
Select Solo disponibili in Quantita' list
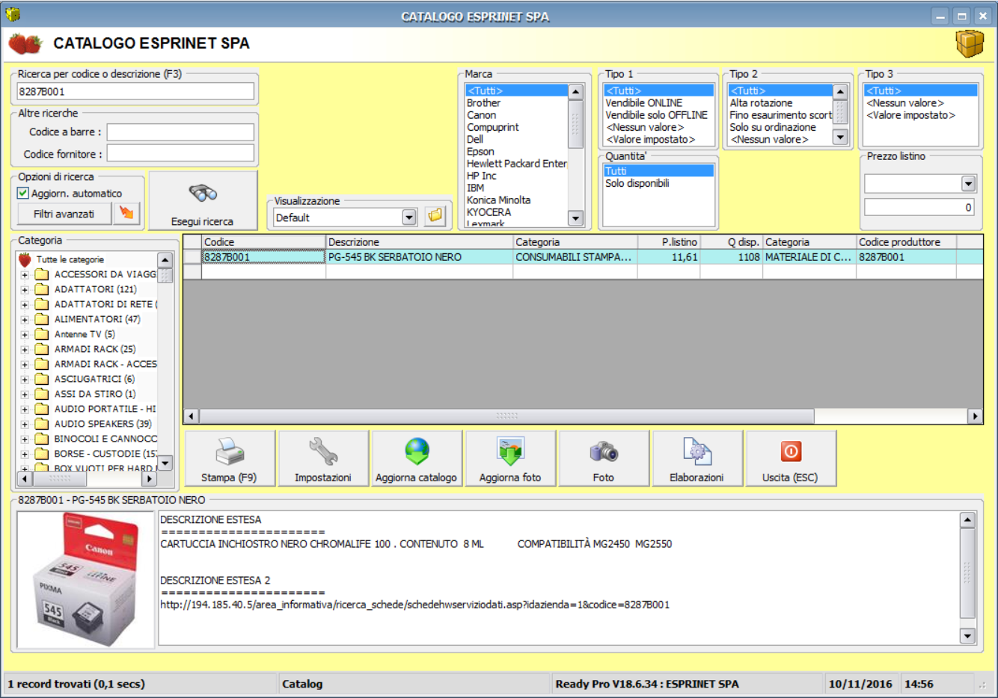click(637, 183)
